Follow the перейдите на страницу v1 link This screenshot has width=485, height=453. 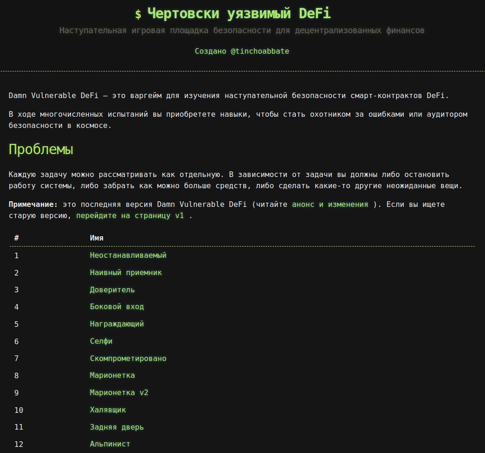[130, 216]
